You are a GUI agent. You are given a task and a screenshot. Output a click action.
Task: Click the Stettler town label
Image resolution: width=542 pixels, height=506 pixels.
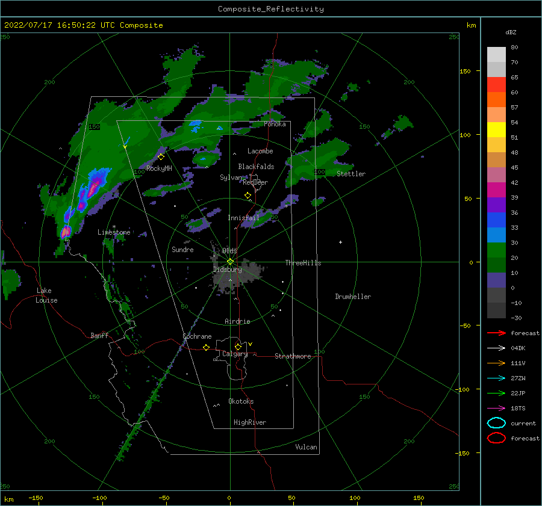click(x=351, y=174)
